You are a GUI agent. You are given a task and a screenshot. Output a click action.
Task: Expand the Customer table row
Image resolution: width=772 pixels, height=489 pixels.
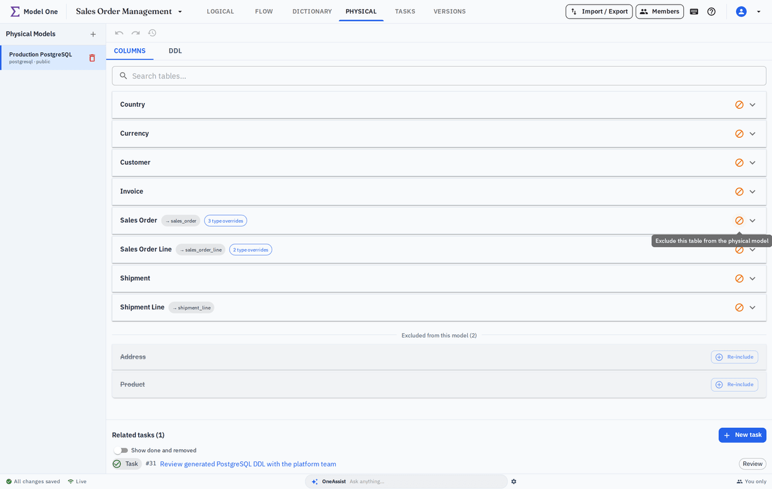(x=752, y=163)
